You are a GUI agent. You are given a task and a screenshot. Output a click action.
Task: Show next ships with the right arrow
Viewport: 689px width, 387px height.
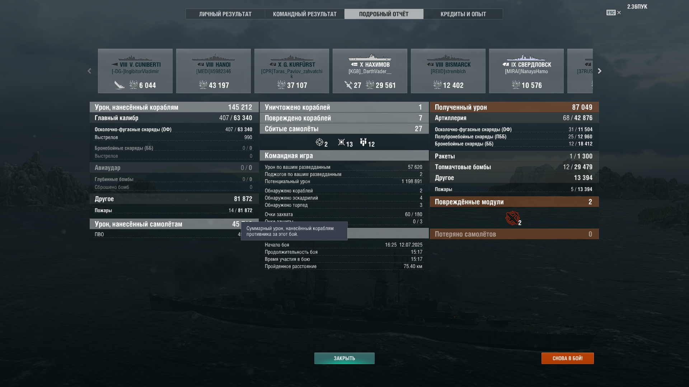tap(599, 71)
